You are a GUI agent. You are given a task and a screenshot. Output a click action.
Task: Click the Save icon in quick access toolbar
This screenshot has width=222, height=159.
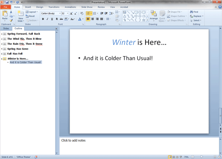7,2
